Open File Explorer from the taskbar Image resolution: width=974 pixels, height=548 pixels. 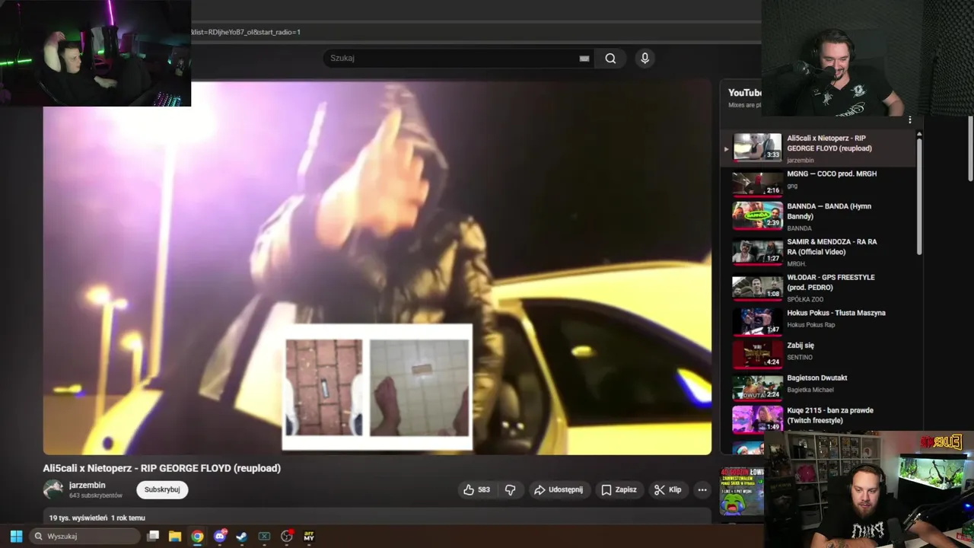pyautogui.click(x=175, y=536)
